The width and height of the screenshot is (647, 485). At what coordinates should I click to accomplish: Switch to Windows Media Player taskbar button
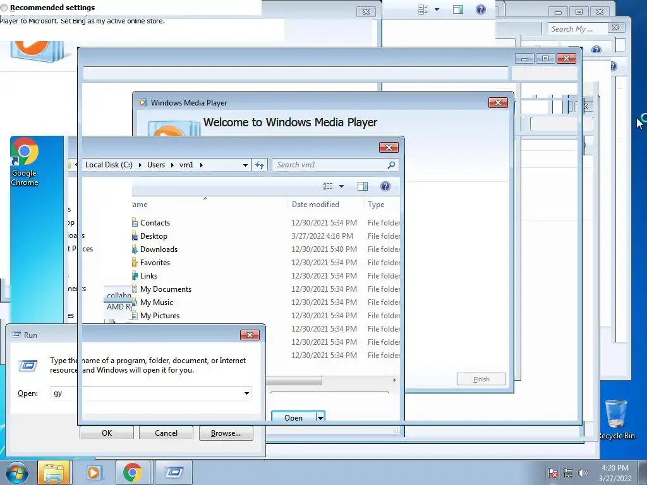click(x=94, y=472)
